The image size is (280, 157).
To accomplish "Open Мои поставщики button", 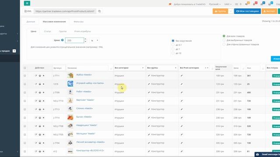I will tap(247, 11).
